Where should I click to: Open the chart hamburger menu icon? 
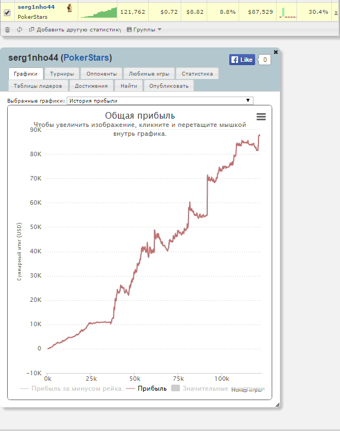point(261,116)
